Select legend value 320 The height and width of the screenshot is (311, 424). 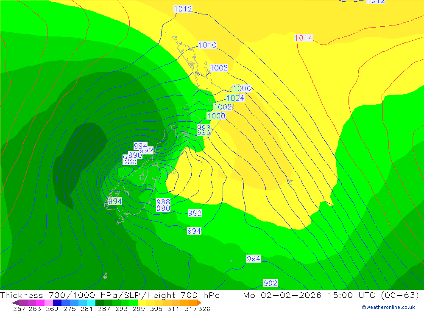(x=204, y=309)
